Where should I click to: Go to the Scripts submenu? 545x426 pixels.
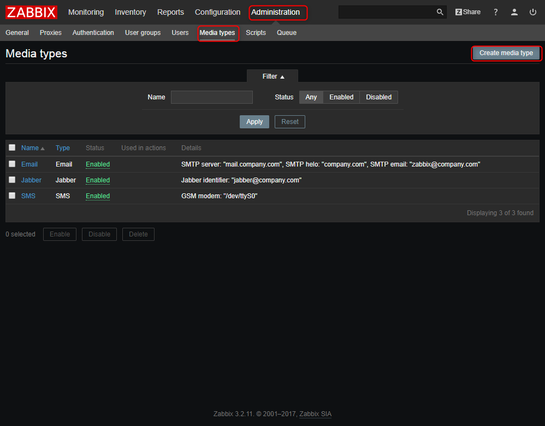pyautogui.click(x=256, y=33)
